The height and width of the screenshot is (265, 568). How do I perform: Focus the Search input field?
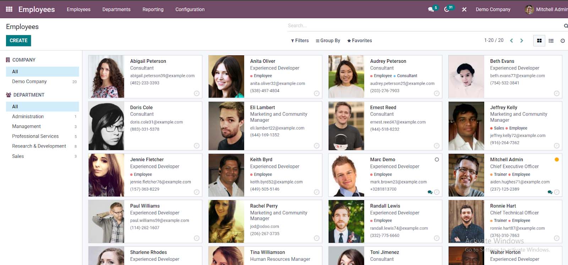click(x=424, y=26)
